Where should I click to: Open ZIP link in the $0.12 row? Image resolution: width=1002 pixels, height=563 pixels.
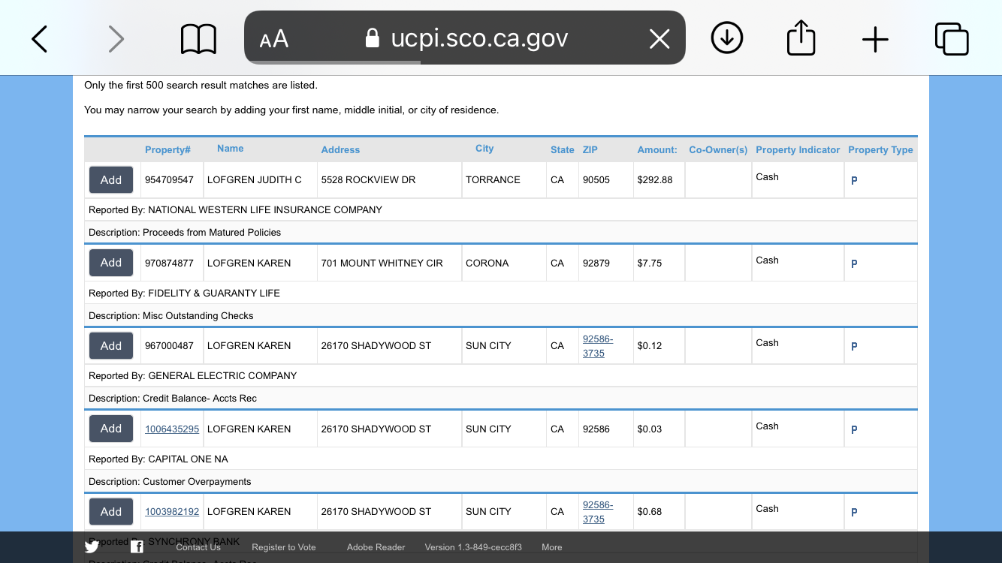click(598, 346)
